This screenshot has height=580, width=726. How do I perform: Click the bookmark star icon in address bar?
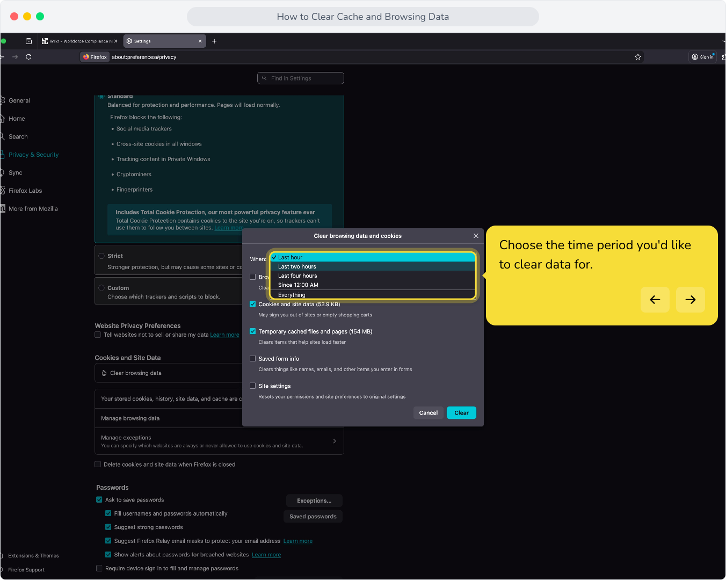638,57
